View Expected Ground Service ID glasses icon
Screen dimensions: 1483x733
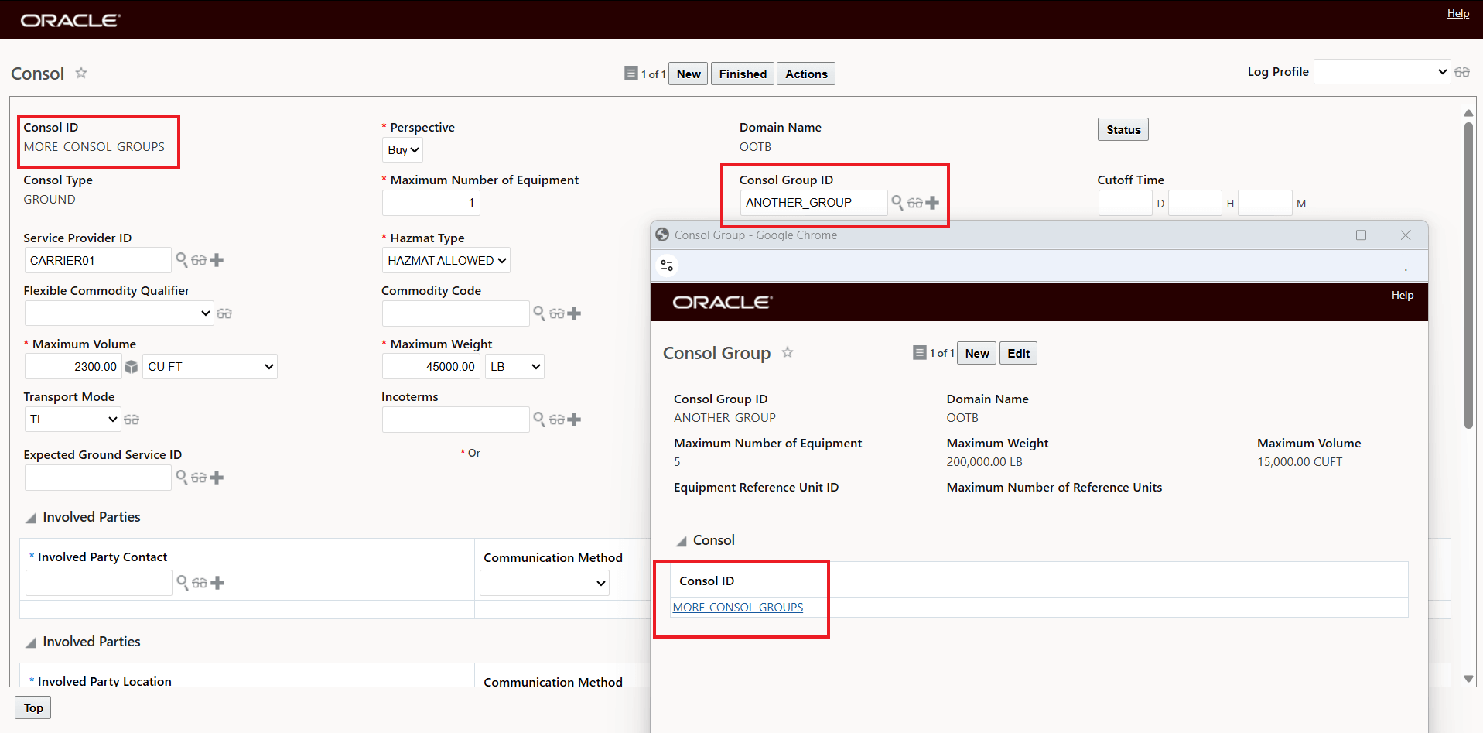pos(199,478)
